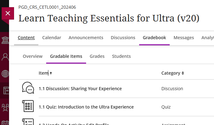Viewport: 214px width, 125px height.
Task: Click the discussion bubbles icon for item 1.1
Action: pos(28,88)
